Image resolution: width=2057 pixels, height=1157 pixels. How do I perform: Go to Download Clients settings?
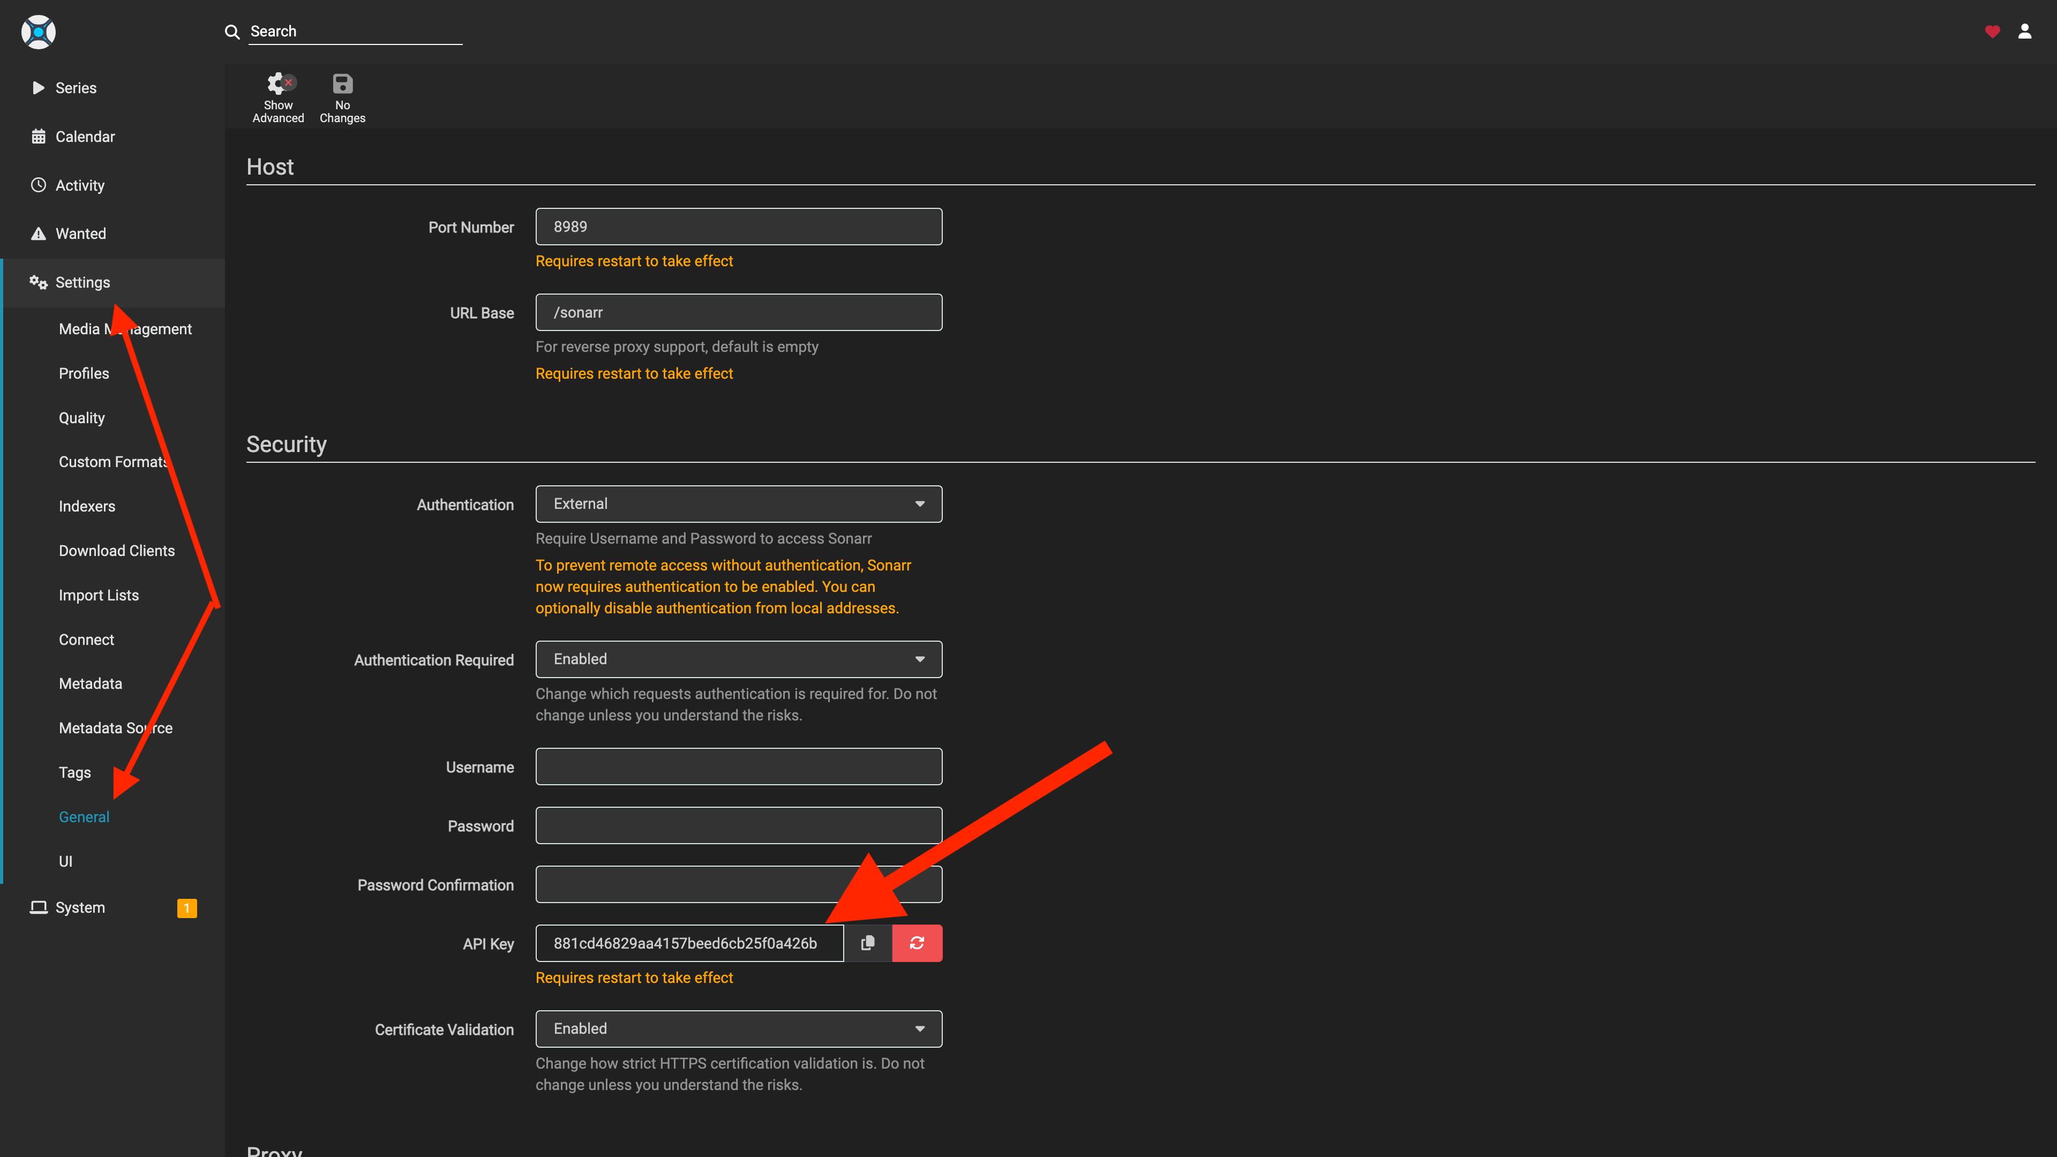(x=117, y=551)
